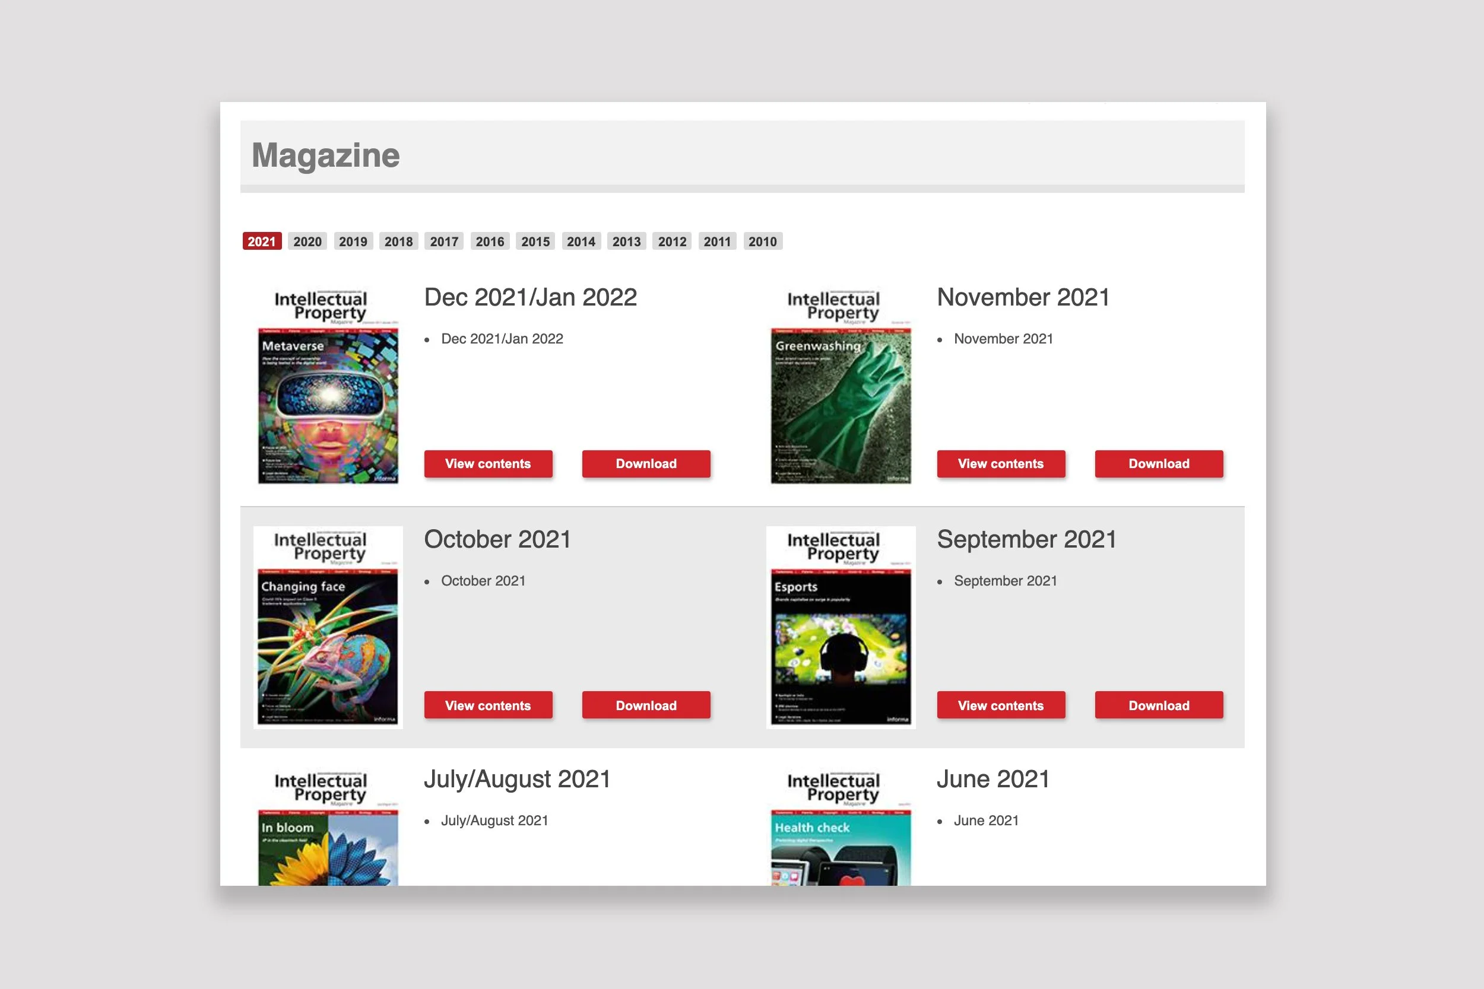Open the Metaverse cover thumbnail
The image size is (1484, 989).
tap(328, 386)
